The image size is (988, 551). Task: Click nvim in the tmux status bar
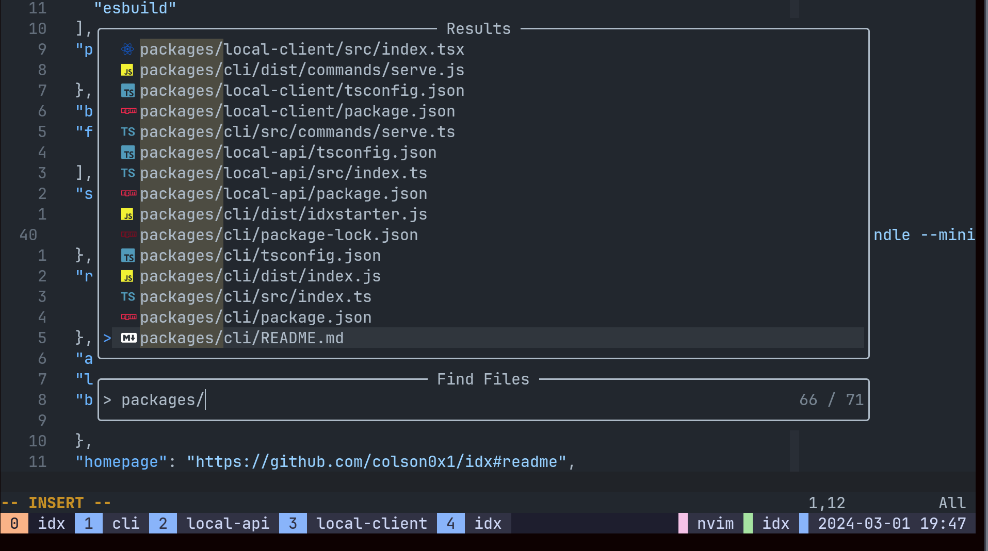click(x=715, y=524)
